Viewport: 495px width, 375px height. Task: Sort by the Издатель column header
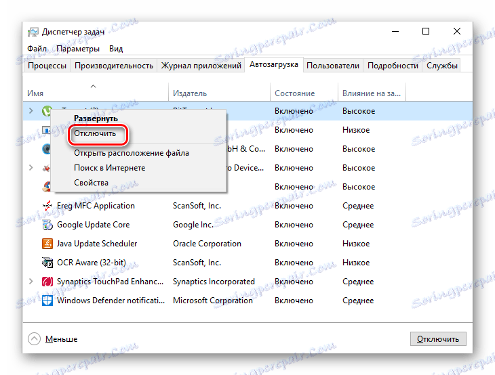click(x=220, y=91)
